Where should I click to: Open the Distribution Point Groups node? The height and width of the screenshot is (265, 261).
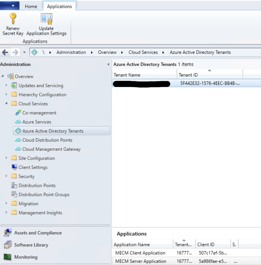(44, 194)
